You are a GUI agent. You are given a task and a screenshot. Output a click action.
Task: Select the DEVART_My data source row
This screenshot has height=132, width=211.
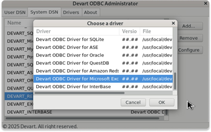pos(19,49)
